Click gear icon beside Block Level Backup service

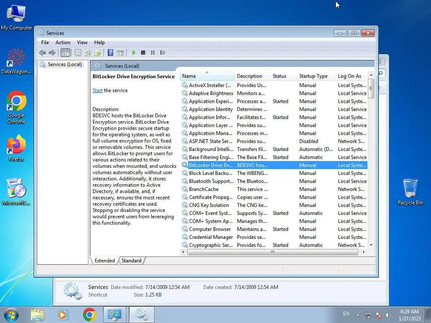tap(185, 173)
